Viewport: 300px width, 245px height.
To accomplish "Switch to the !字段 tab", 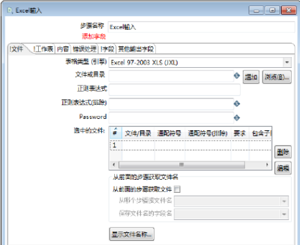I will click(x=107, y=49).
